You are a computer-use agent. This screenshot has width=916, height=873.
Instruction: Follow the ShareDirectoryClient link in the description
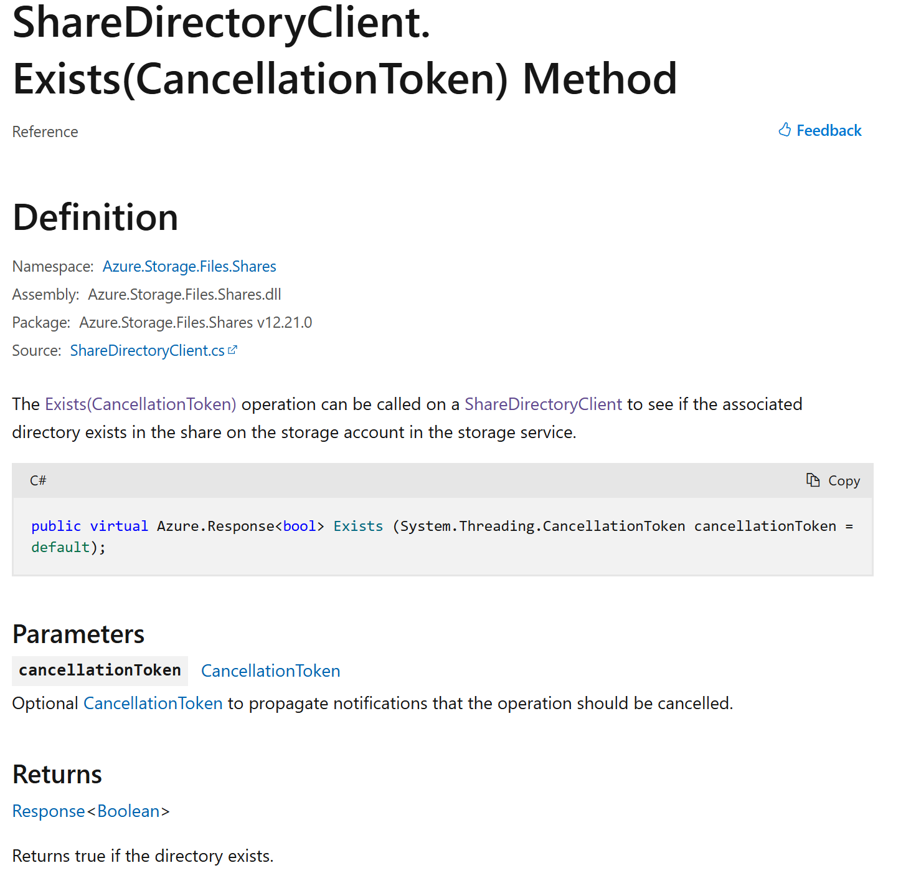[x=543, y=404]
